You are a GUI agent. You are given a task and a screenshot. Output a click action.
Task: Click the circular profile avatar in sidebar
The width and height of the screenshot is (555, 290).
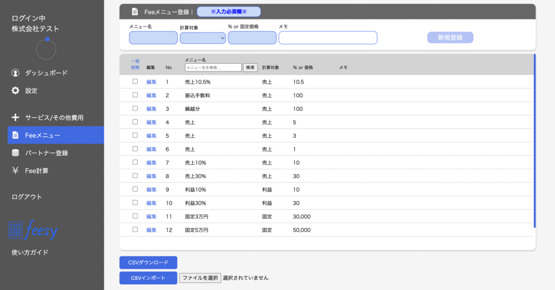[46, 49]
